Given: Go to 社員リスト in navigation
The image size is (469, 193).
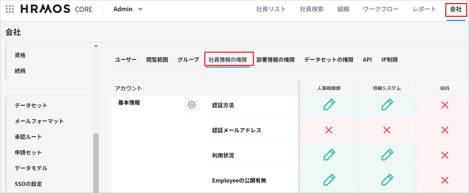Looking at the screenshot, I should click(271, 10).
